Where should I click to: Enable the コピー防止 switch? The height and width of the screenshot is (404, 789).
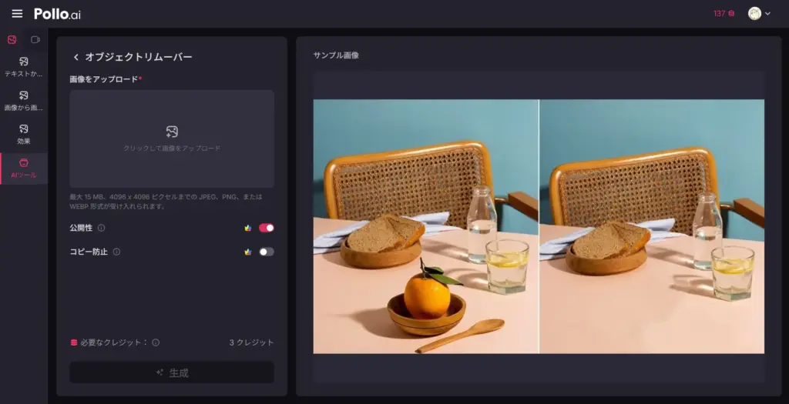266,252
